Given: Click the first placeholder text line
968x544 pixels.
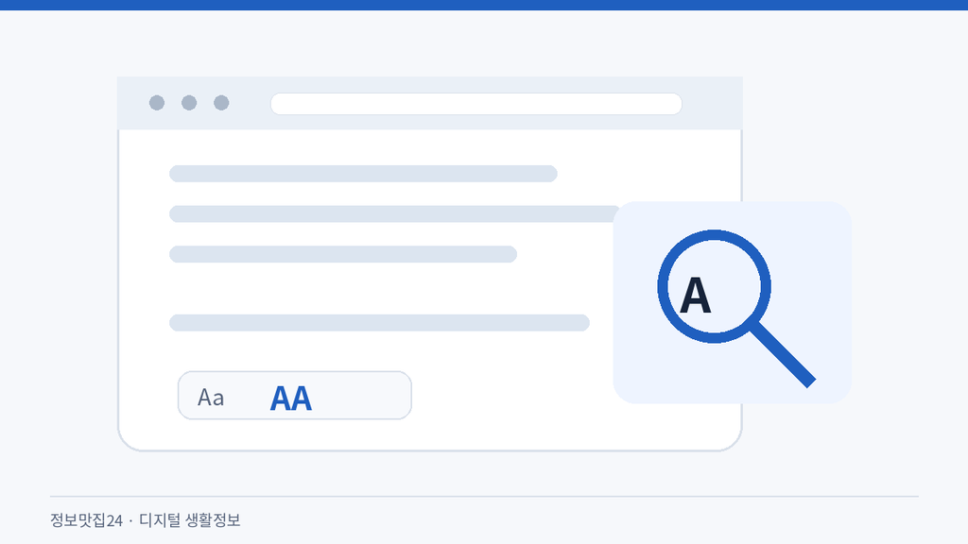Looking at the screenshot, I should coord(363,174).
